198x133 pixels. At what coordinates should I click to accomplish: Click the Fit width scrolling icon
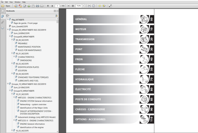coord(89,6)
